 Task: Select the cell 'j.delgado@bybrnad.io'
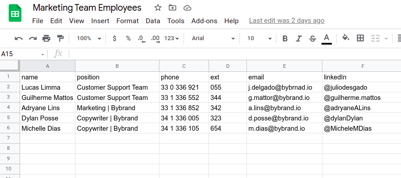[x=284, y=87]
